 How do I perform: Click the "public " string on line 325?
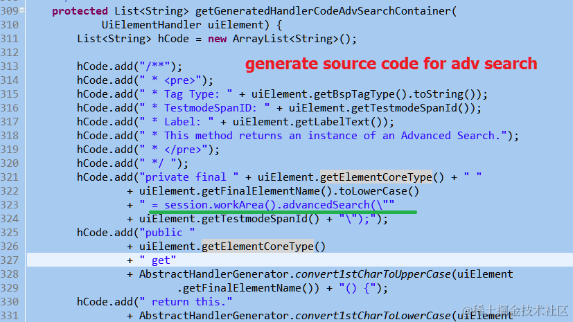tap(167, 233)
